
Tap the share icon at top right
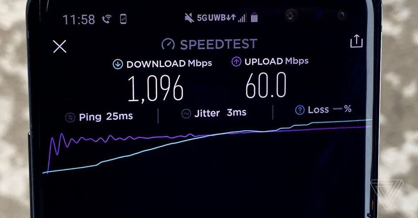(x=357, y=41)
